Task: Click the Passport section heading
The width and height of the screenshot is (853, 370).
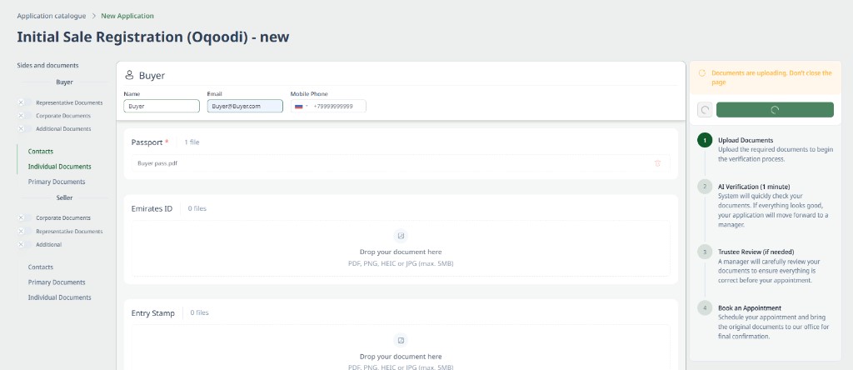Action: pyautogui.click(x=147, y=142)
